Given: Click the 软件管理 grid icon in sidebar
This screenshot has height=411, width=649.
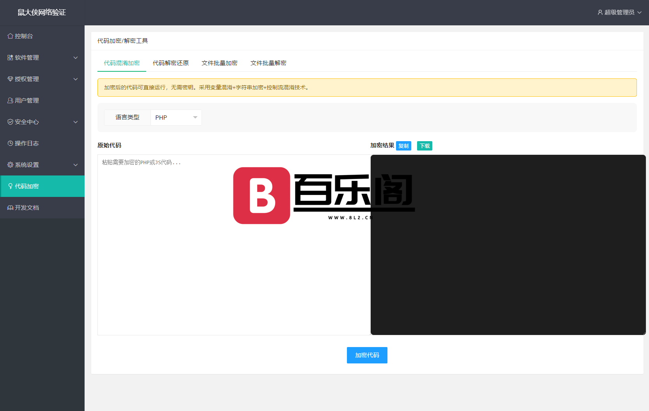Looking at the screenshot, I should (10, 58).
